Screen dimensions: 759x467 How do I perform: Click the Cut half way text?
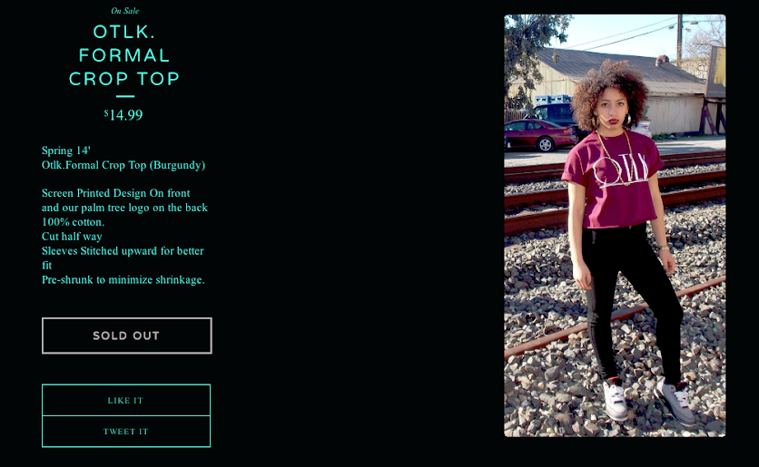72,237
